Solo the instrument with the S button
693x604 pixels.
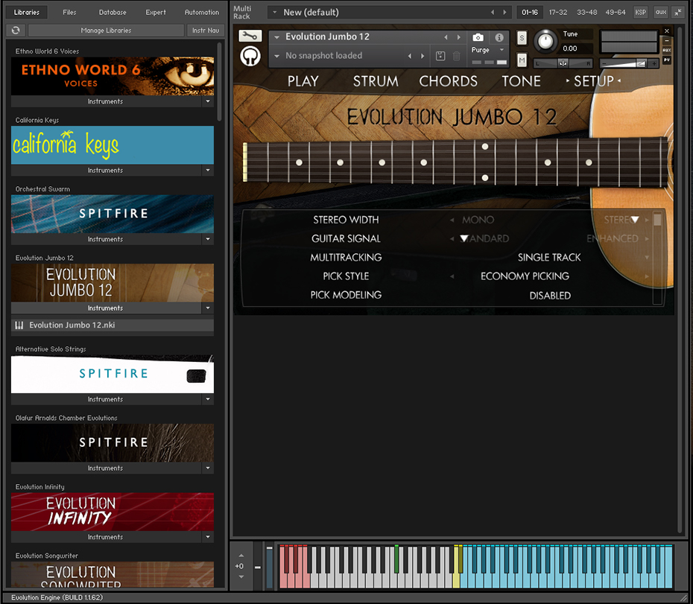[522, 38]
